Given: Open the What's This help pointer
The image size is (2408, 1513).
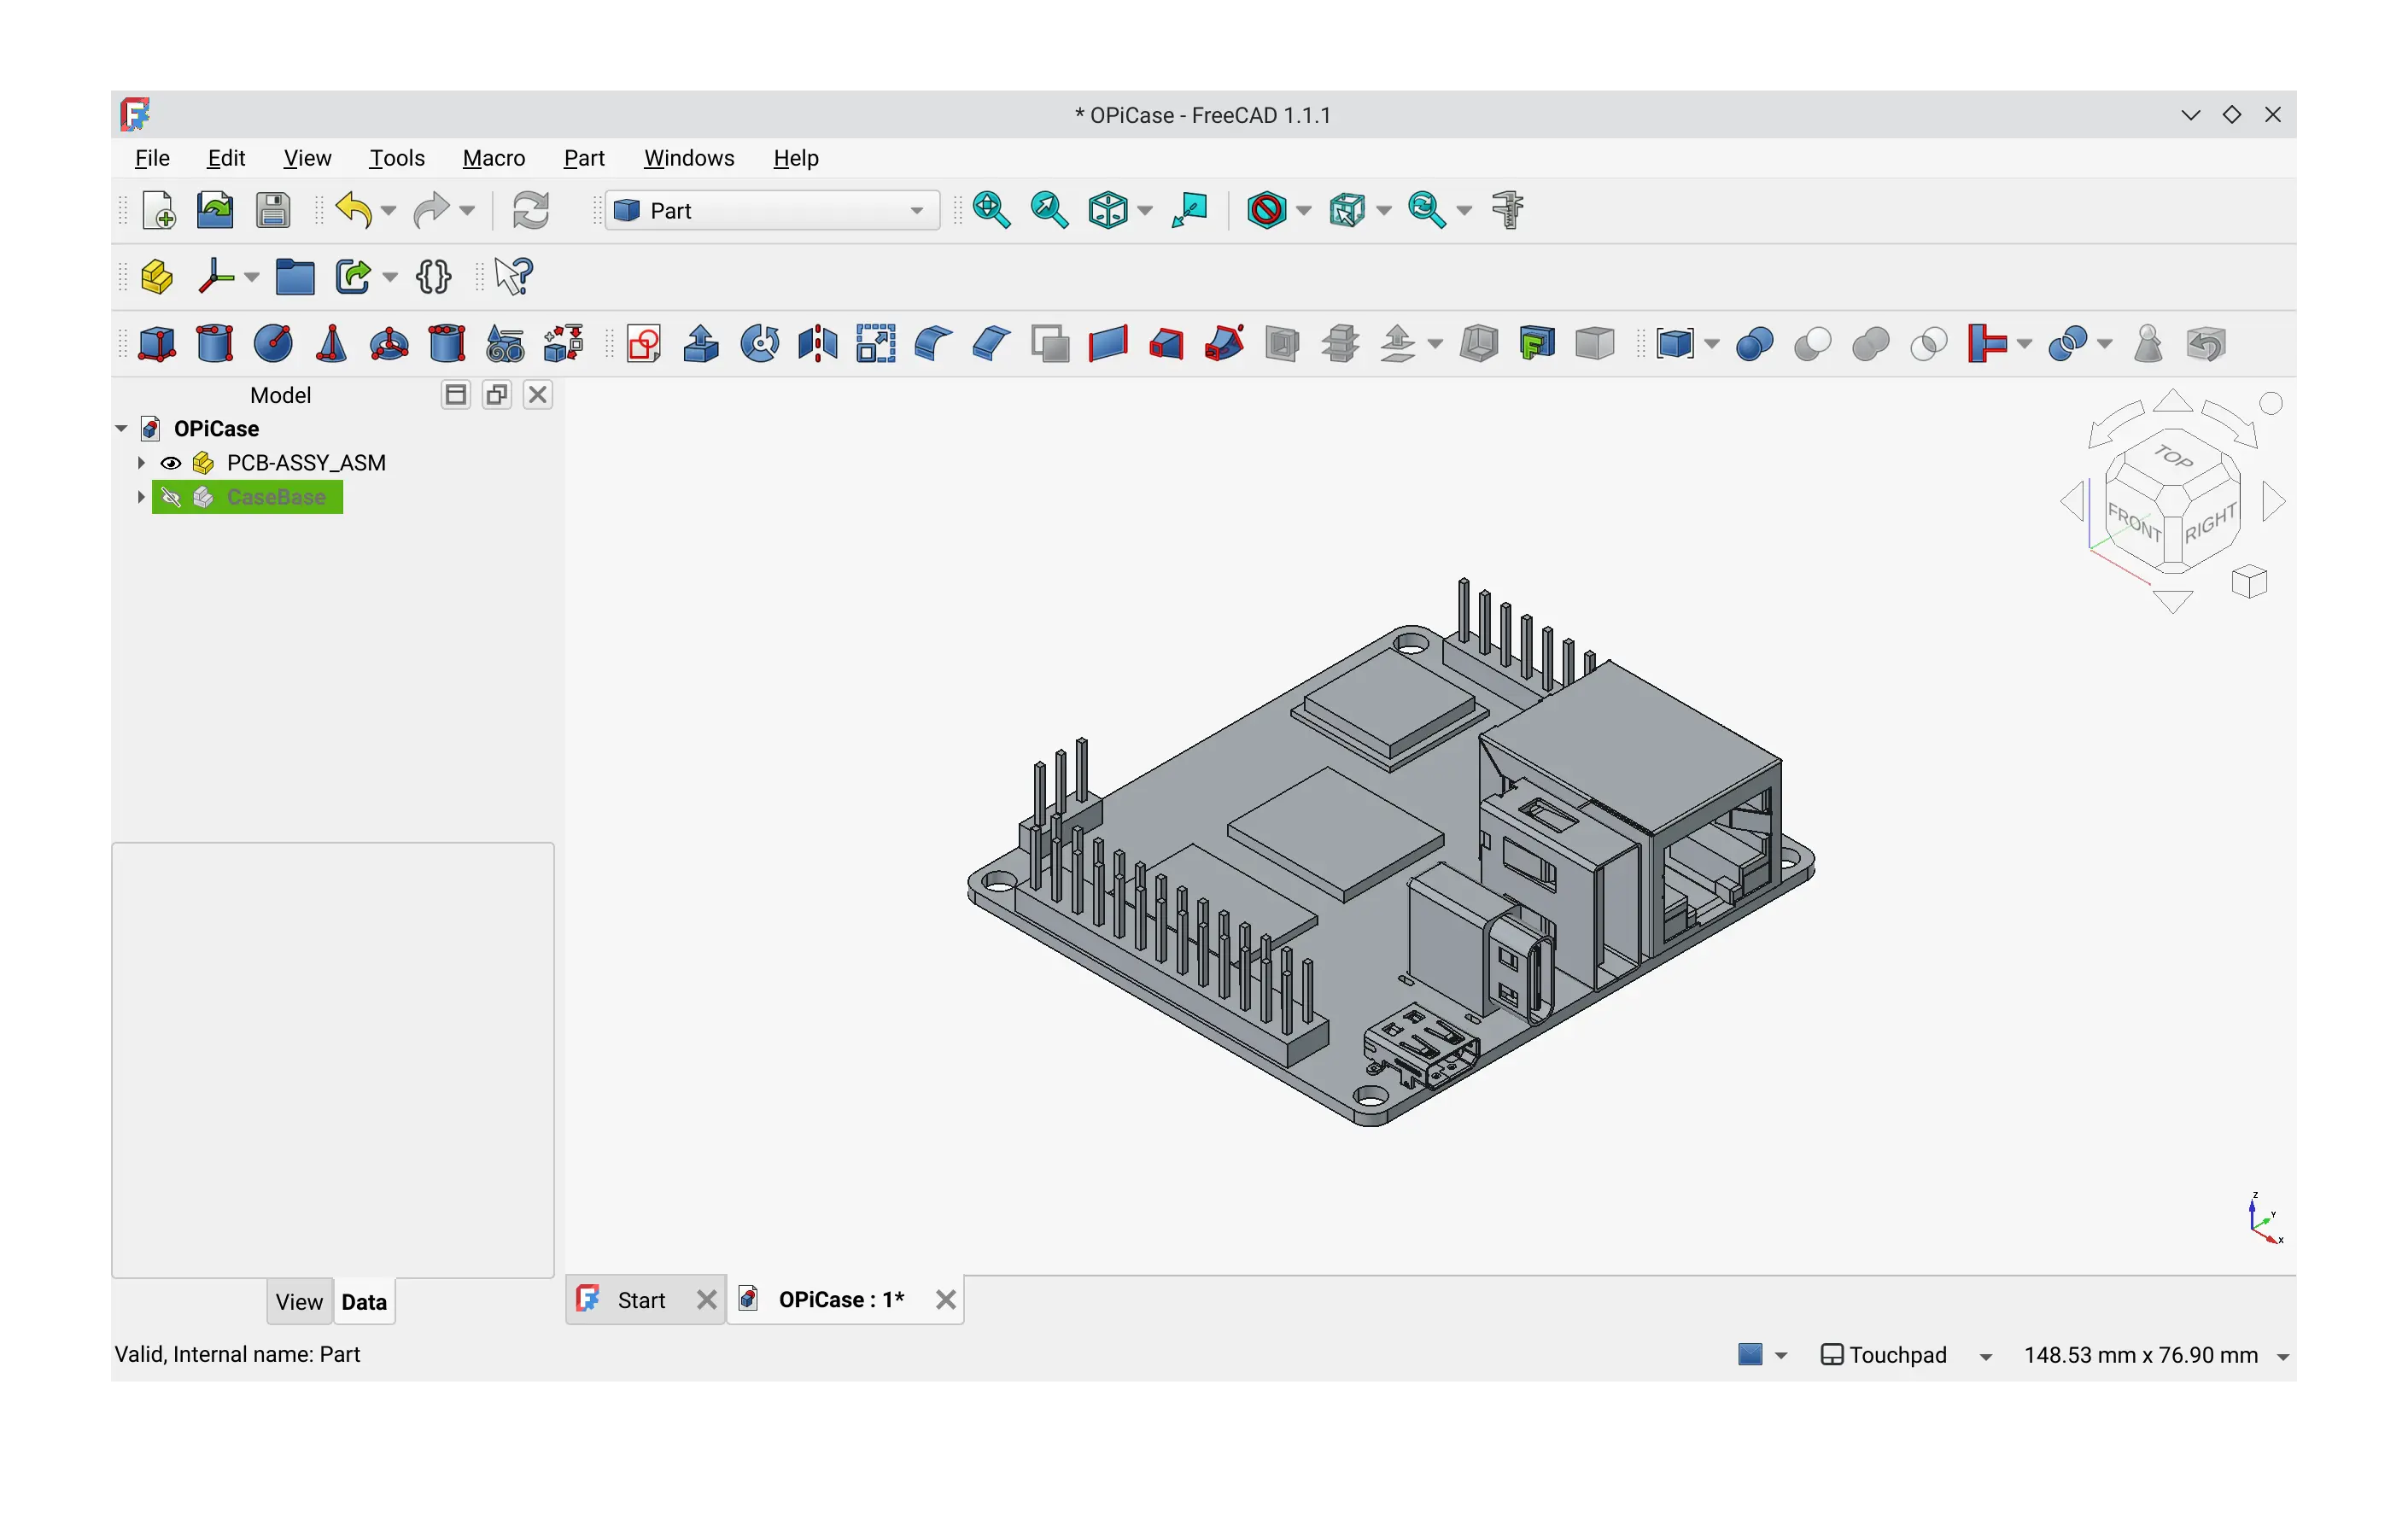Looking at the screenshot, I should (514, 277).
